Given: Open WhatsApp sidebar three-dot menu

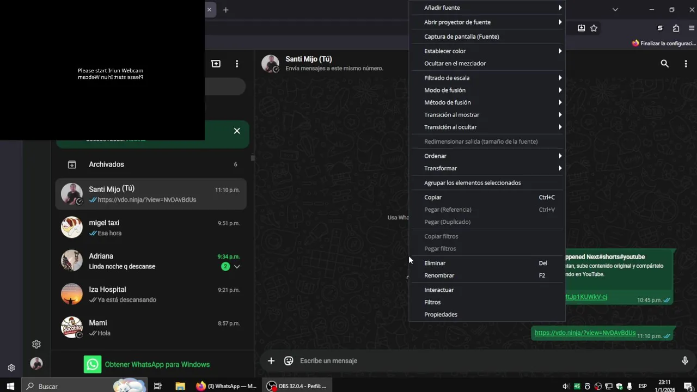Looking at the screenshot, I should tap(237, 64).
